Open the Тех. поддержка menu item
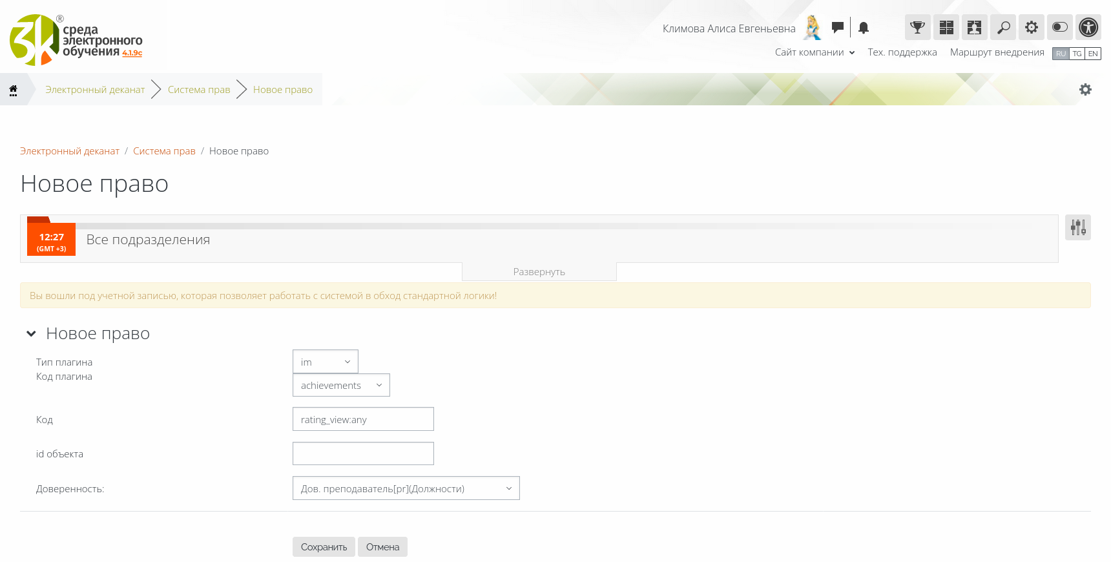Image resolution: width=1111 pixels, height=562 pixels. (902, 52)
